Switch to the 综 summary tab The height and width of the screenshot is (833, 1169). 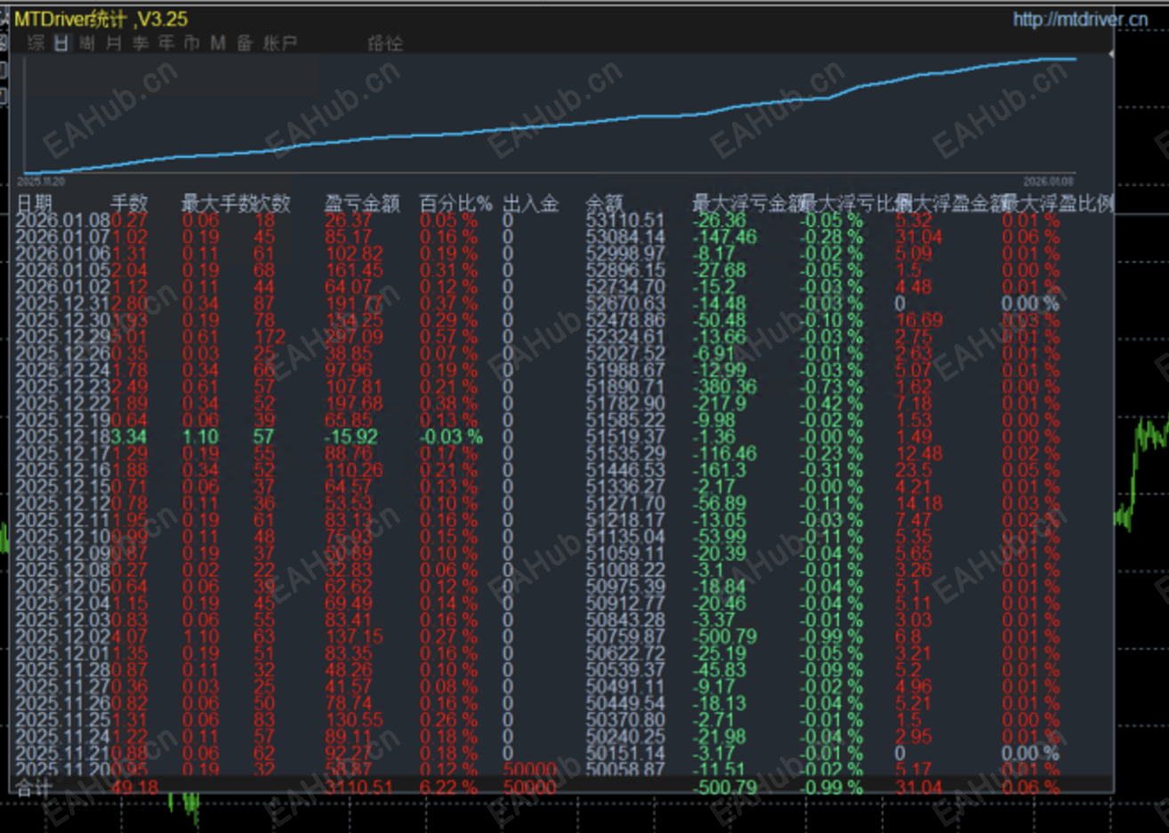[x=36, y=43]
